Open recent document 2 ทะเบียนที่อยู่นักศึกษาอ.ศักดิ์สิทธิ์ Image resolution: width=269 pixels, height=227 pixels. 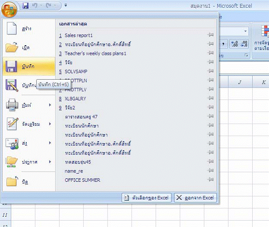(x=136, y=44)
